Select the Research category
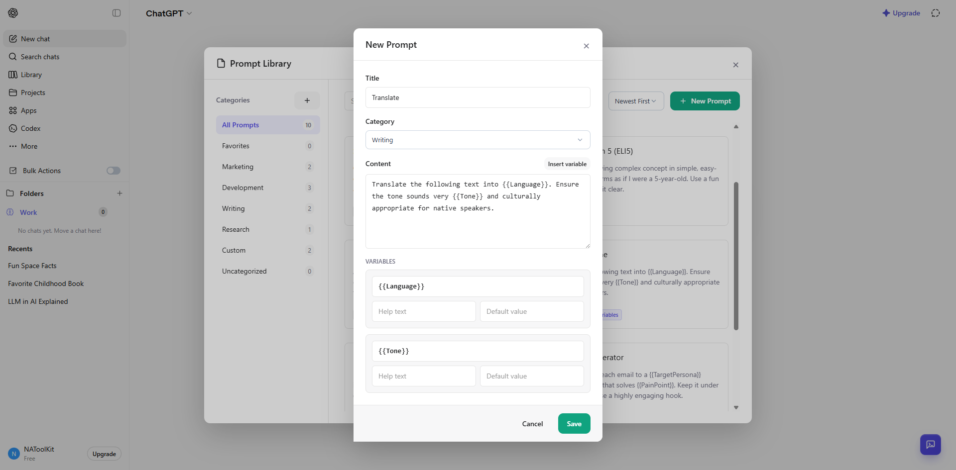Image resolution: width=956 pixels, height=470 pixels. tap(268, 229)
